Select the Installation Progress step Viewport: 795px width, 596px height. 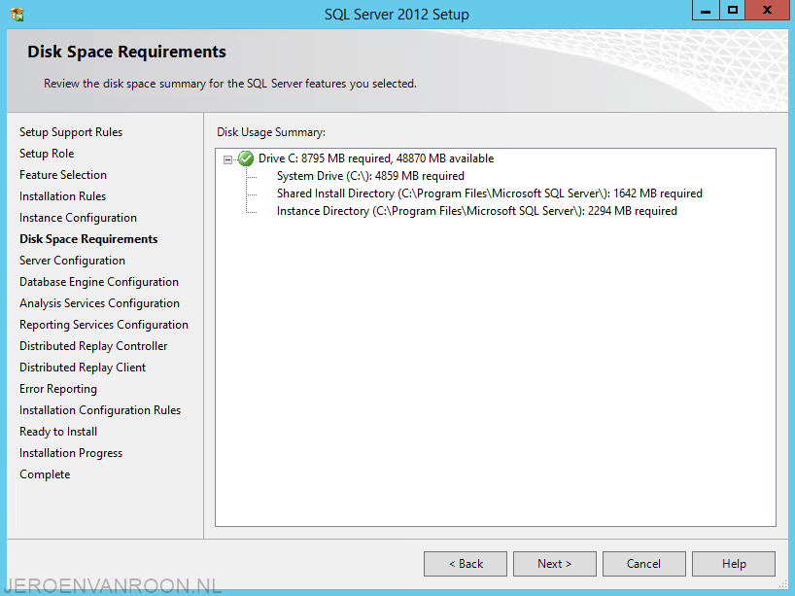point(71,453)
